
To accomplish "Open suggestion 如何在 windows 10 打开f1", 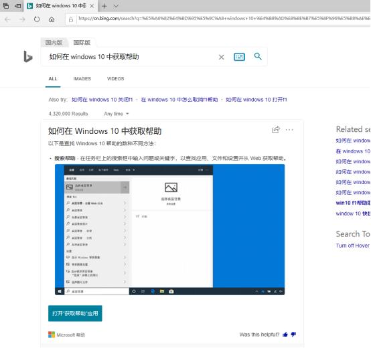I will click(x=256, y=100).
